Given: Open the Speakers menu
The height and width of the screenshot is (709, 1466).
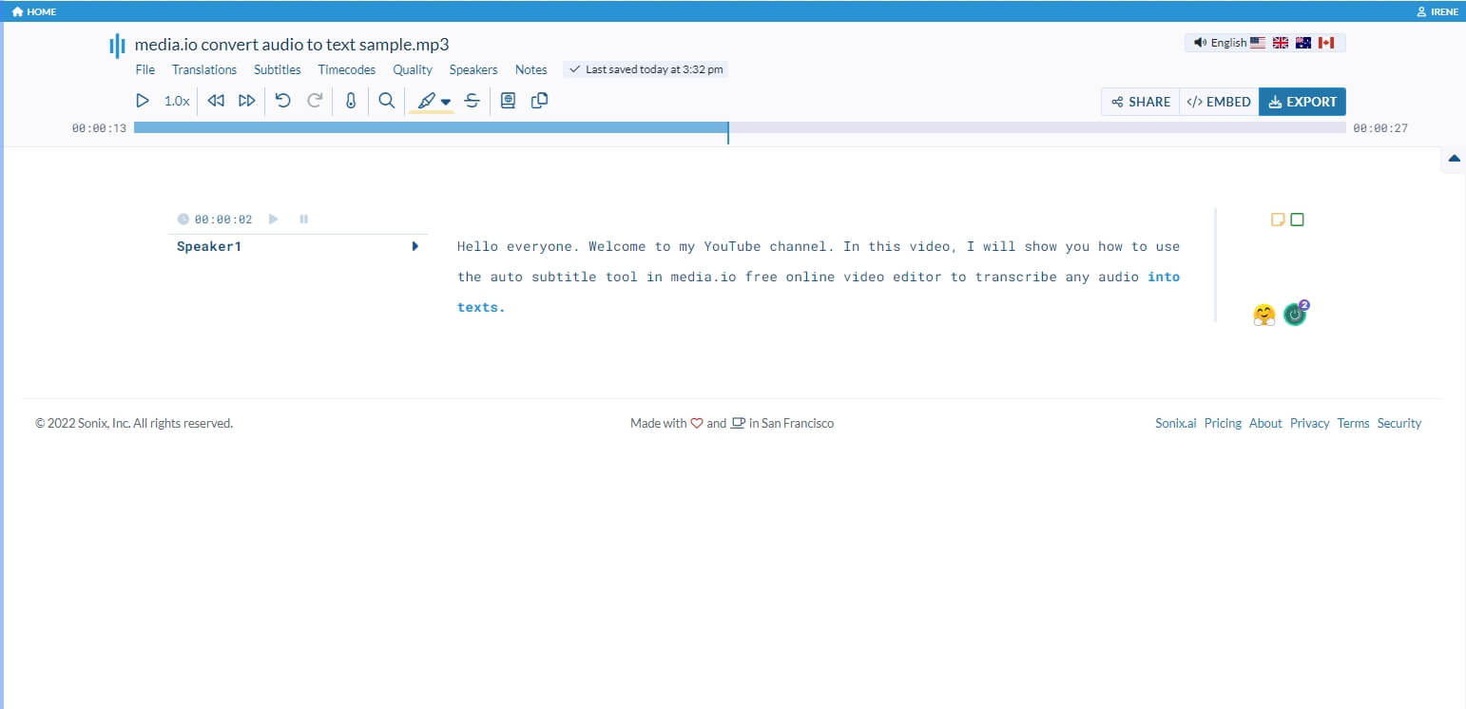Looking at the screenshot, I should [473, 69].
